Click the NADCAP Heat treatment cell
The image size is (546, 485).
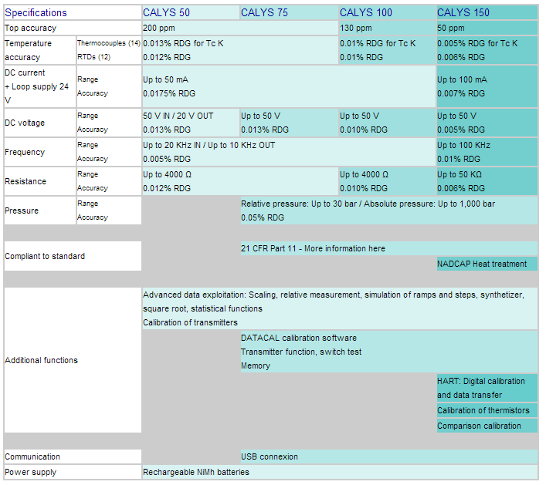[482, 264]
